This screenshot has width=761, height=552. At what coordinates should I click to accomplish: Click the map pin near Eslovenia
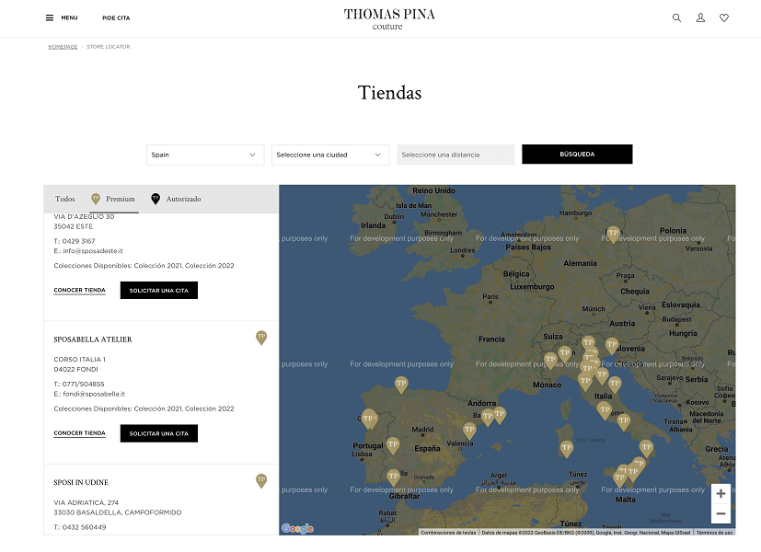coord(612,346)
